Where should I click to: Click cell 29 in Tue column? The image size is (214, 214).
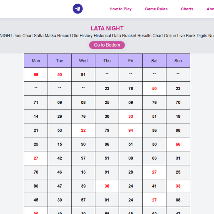coord(60,116)
